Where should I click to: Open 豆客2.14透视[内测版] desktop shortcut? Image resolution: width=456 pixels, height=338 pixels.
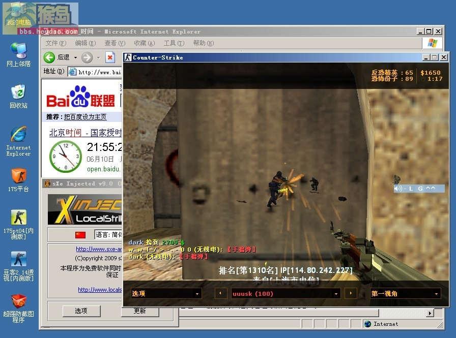[19, 266]
